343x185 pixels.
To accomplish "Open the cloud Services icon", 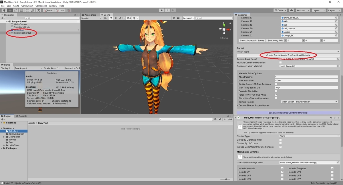I will coord(291,10).
